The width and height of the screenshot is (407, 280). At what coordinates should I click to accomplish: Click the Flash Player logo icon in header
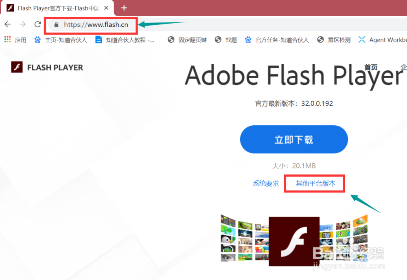pos(17,67)
